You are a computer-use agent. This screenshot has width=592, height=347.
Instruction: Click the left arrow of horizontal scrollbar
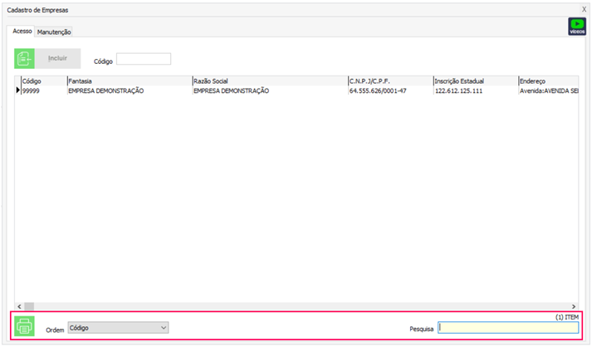tap(20, 306)
